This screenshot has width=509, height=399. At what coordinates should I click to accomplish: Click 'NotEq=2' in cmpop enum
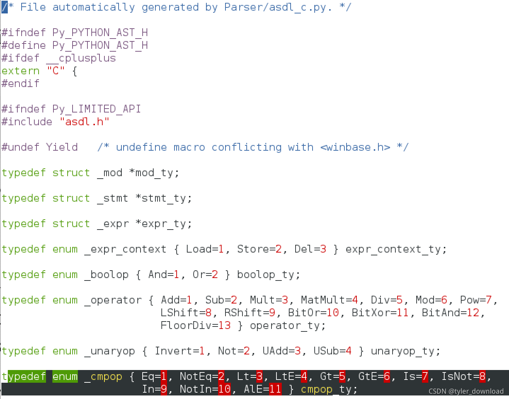point(202,377)
